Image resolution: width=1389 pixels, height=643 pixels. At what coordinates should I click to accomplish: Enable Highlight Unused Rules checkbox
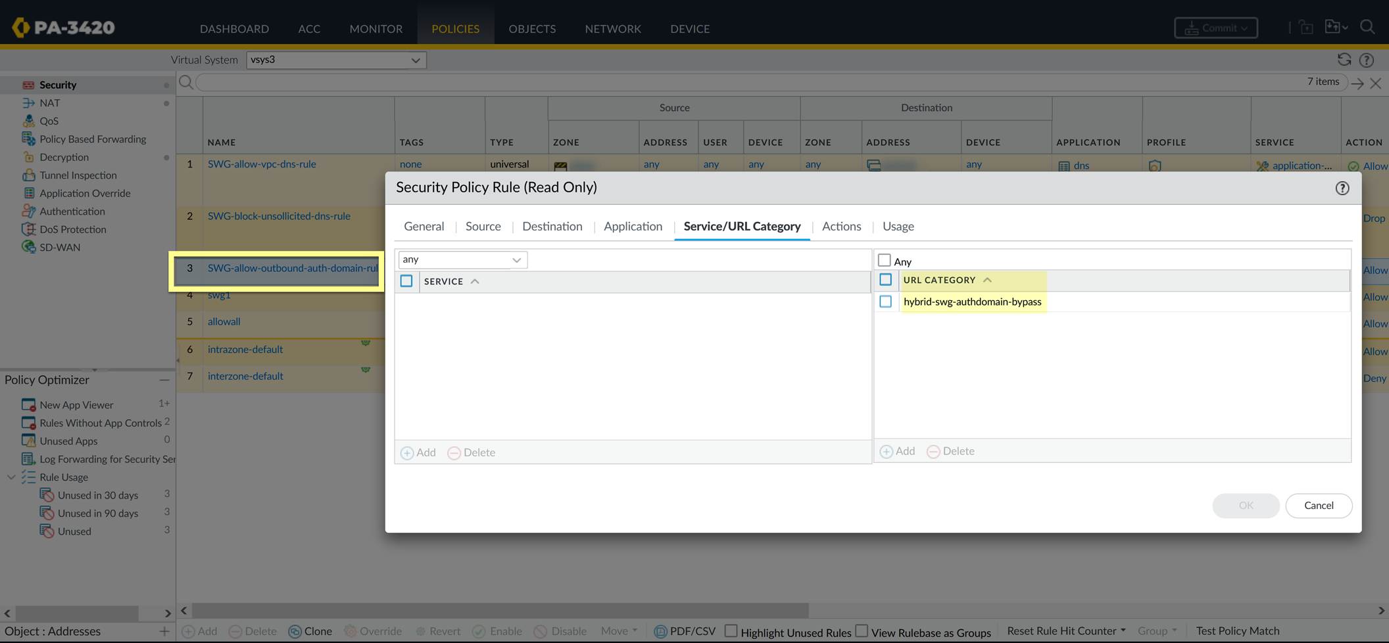tap(731, 631)
